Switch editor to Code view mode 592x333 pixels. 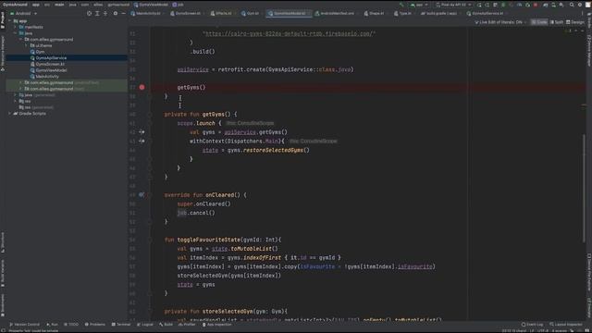pyautogui.click(x=539, y=22)
